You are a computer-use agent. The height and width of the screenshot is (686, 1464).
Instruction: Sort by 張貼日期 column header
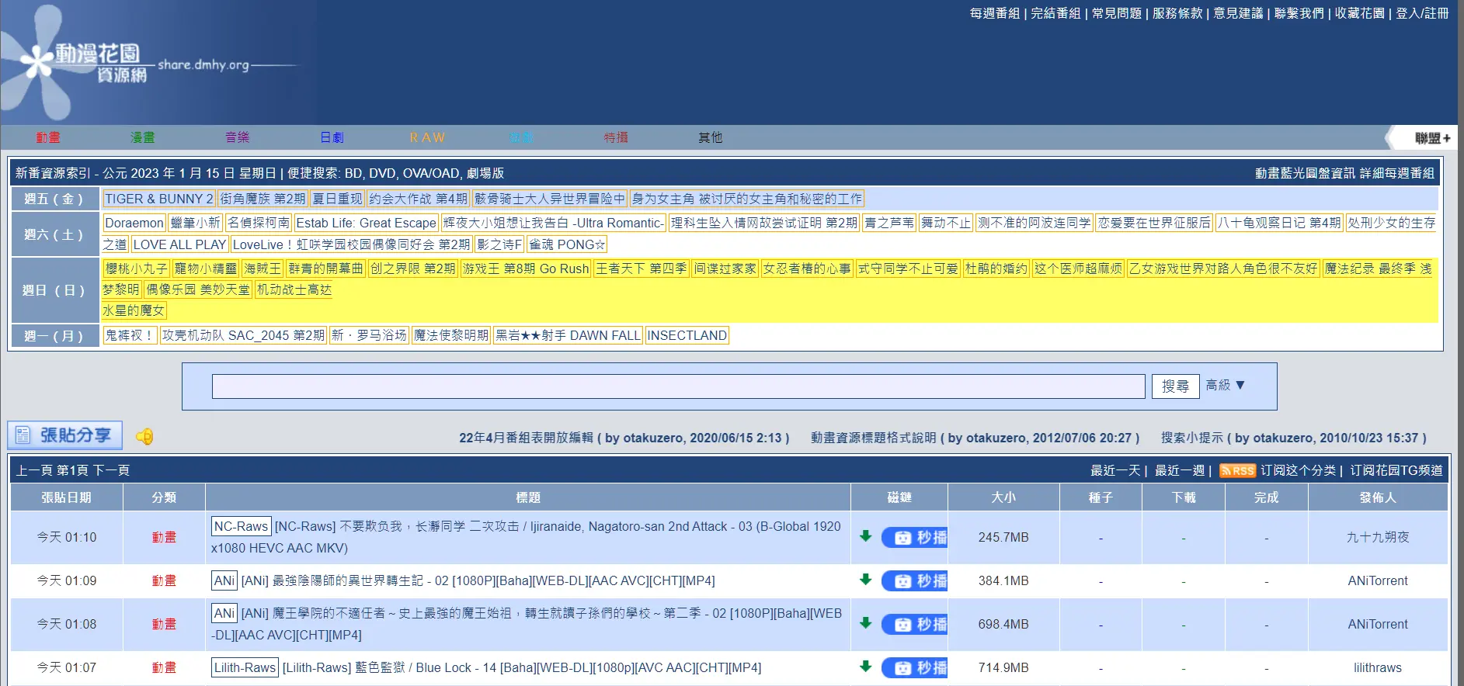[66, 497]
